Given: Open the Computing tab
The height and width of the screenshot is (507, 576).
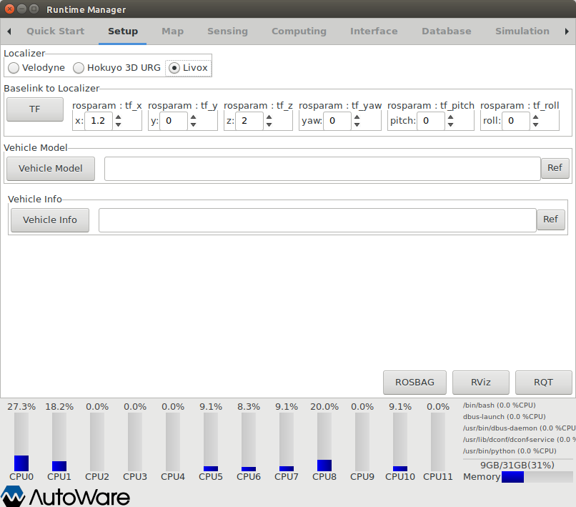Looking at the screenshot, I should coord(299,31).
